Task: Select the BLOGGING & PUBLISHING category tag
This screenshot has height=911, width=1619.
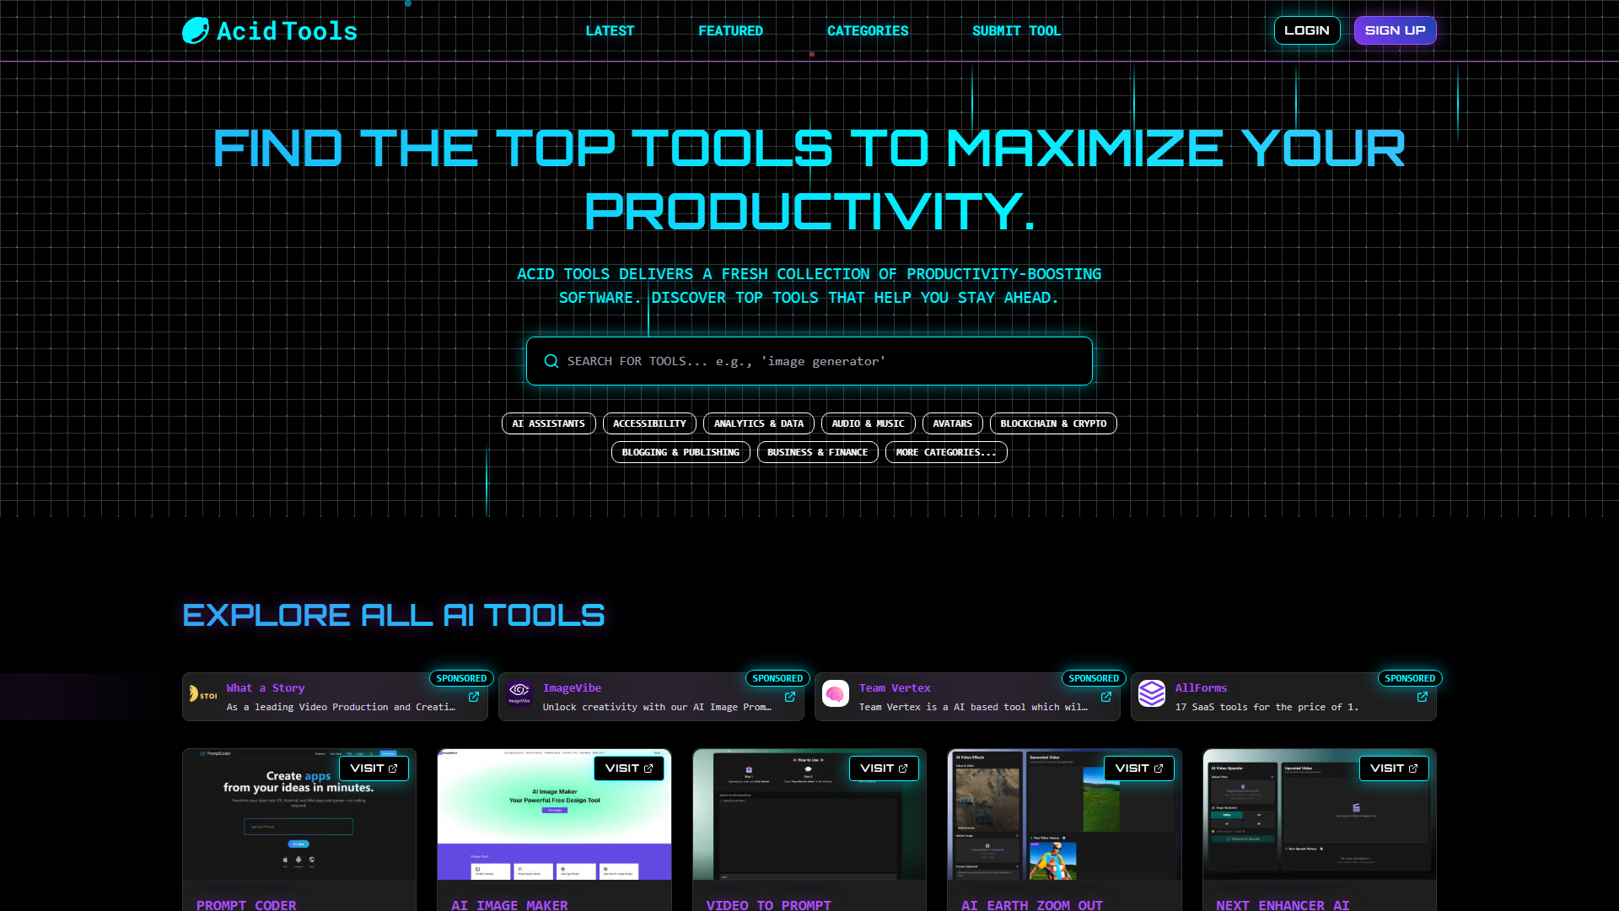Action: click(x=680, y=452)
